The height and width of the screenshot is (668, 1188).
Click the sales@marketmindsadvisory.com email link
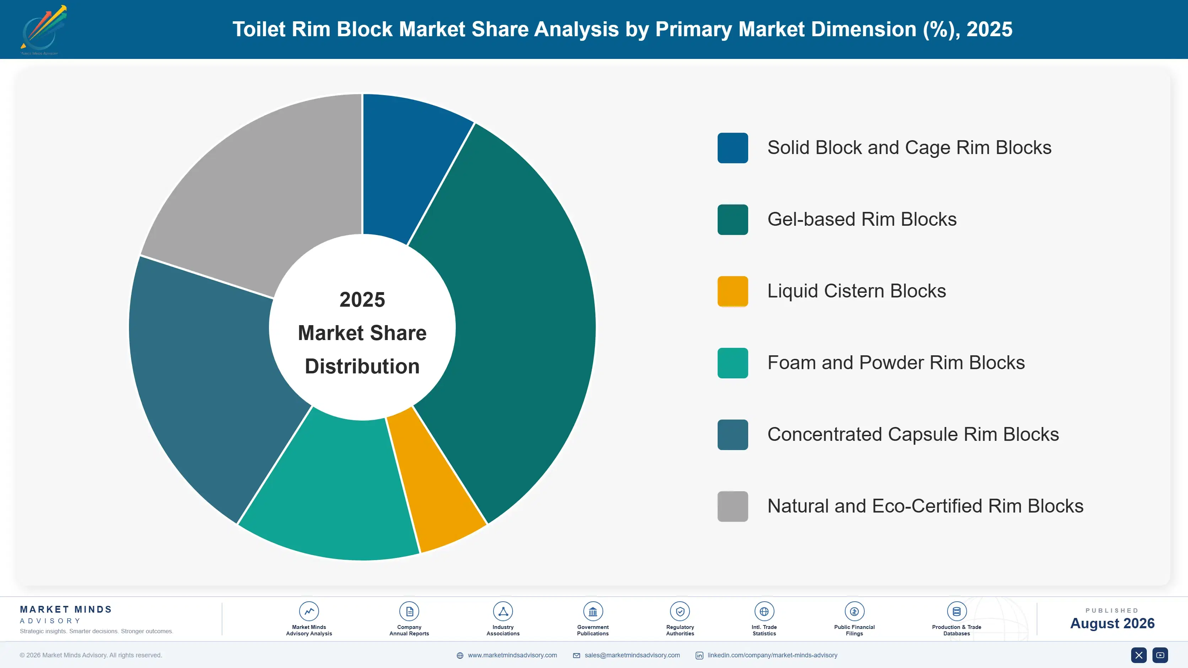[632, 655]
